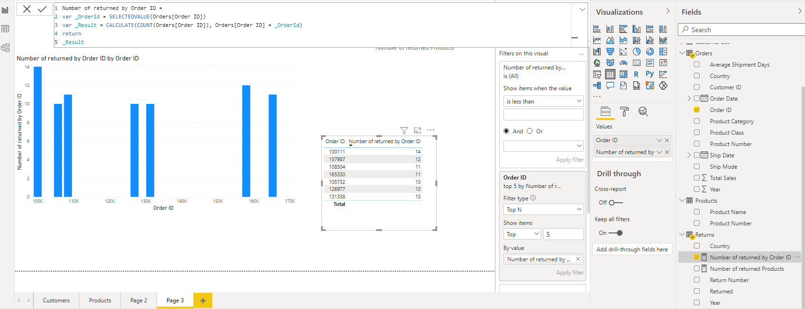Screen dimensions: 805x309
Task: Expand the Order Date hierarchy
Action: [689, 98]
